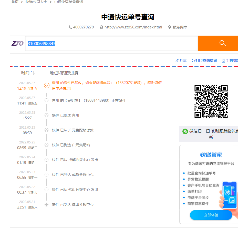Click the 01:19 星期二 timestamp
Image resolution: width=238 pixels, height=229 pixels.
click(27, 163)
